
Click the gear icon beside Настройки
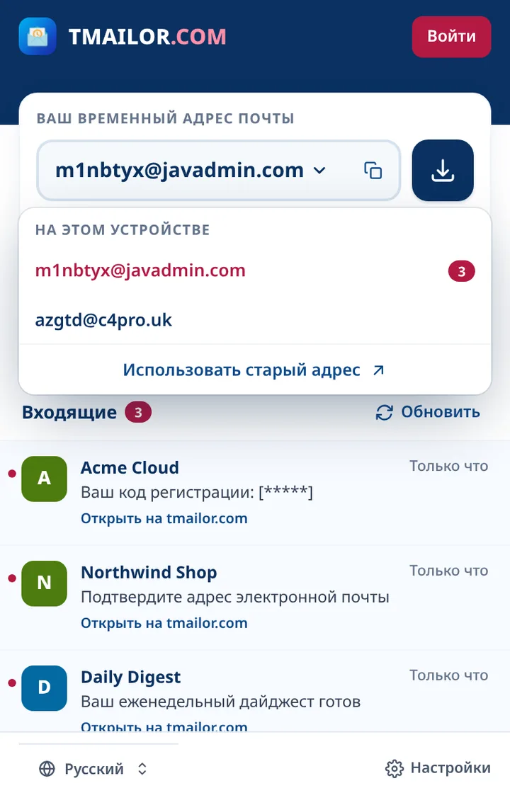(x=395, y=769)
